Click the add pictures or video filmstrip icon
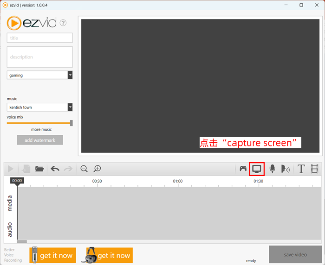Image resolution: width=325 pixels, height=265 pixels. 314,169
